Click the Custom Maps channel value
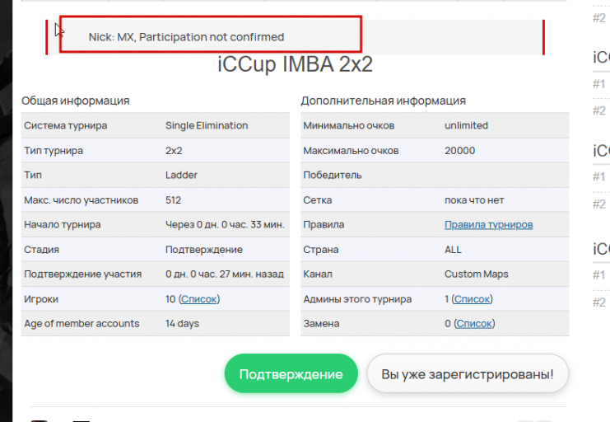Viewport: 610px width, 422px height. pos(476,274)
